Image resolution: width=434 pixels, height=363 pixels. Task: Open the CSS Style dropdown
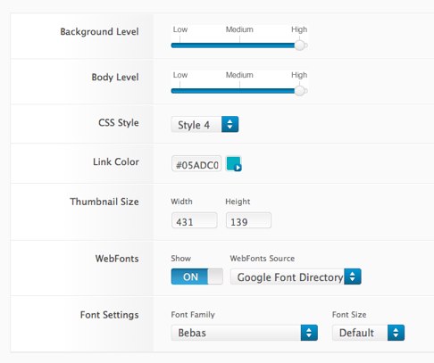click(x=204, y=124)
